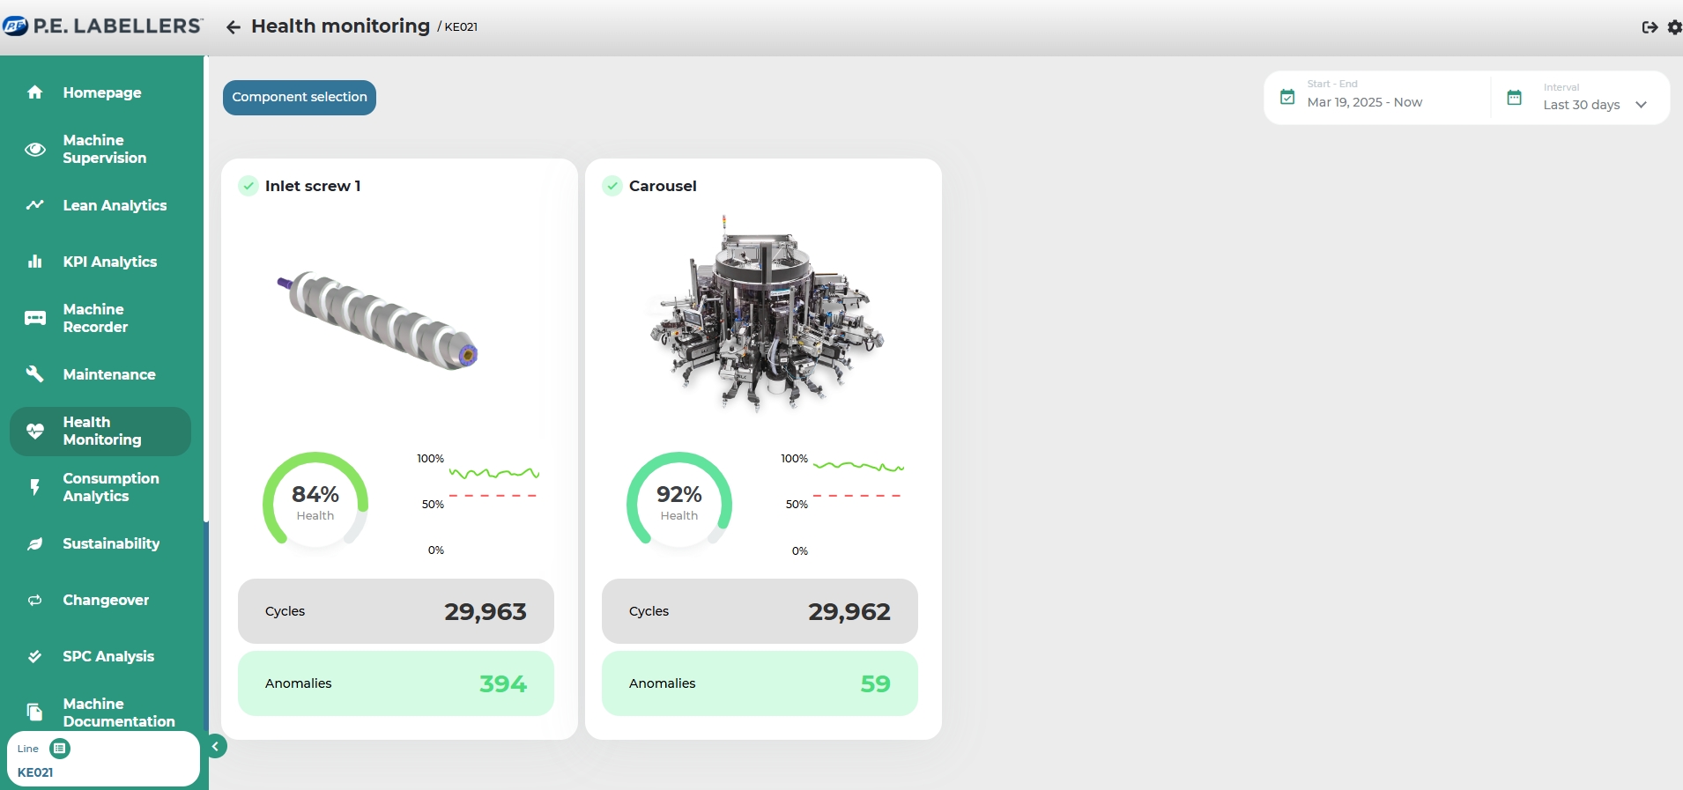Image resolution: width=1683 pixels, height=790 pixels.
Task: Open Lean Analytics menu item
Action: tap(115, 205)
